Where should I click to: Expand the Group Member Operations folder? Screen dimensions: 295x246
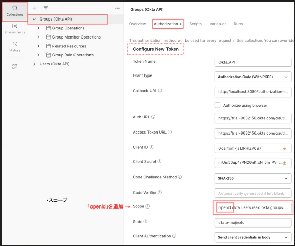click(38, 37)
